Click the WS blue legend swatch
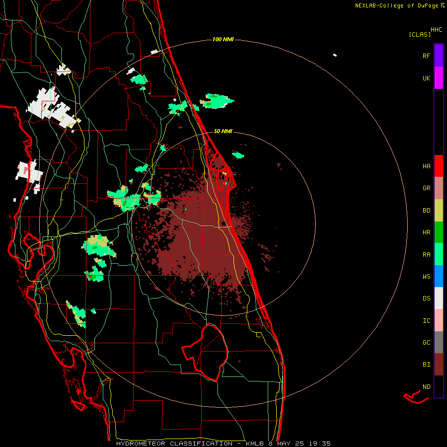Screen dimensions: 447x447 point(439,276)
